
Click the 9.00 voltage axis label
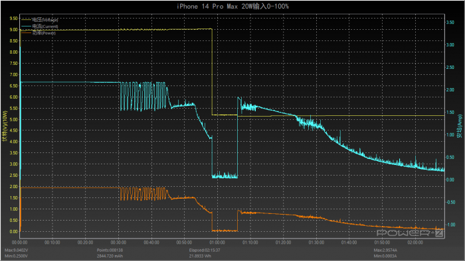[x=13, y=30]
